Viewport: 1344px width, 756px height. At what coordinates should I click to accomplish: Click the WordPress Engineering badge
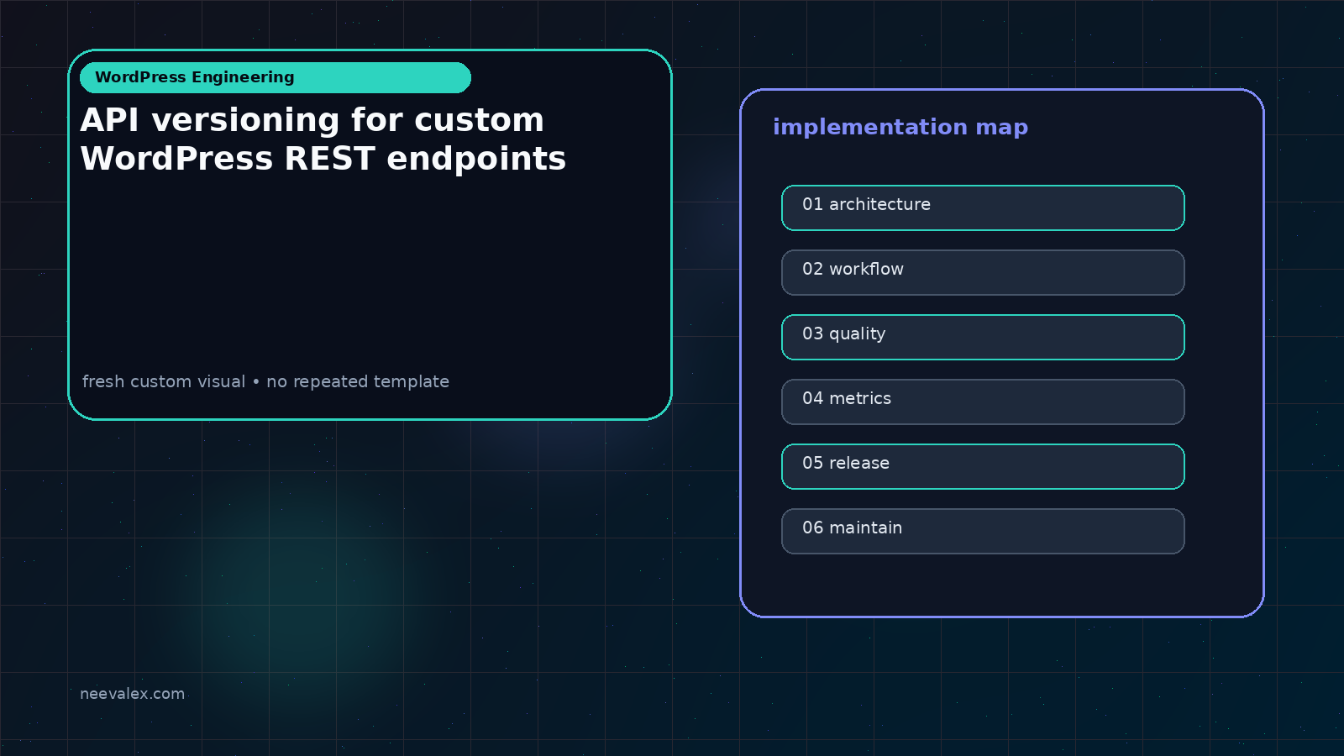coord(276,77)
